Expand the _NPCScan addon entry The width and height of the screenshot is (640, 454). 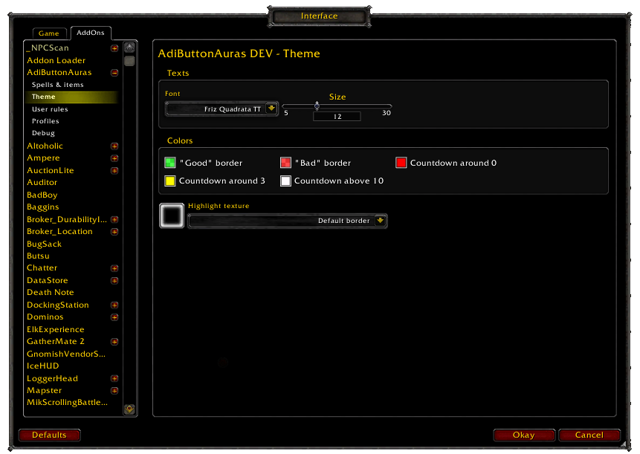[x=114, y=48]
